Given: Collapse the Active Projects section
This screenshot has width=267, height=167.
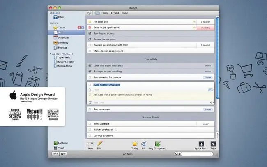Looking at the screenshot, I should coord(51,53).
